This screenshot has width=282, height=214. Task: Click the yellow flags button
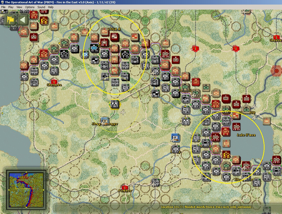pyautogui.click(x=11, y=20)
